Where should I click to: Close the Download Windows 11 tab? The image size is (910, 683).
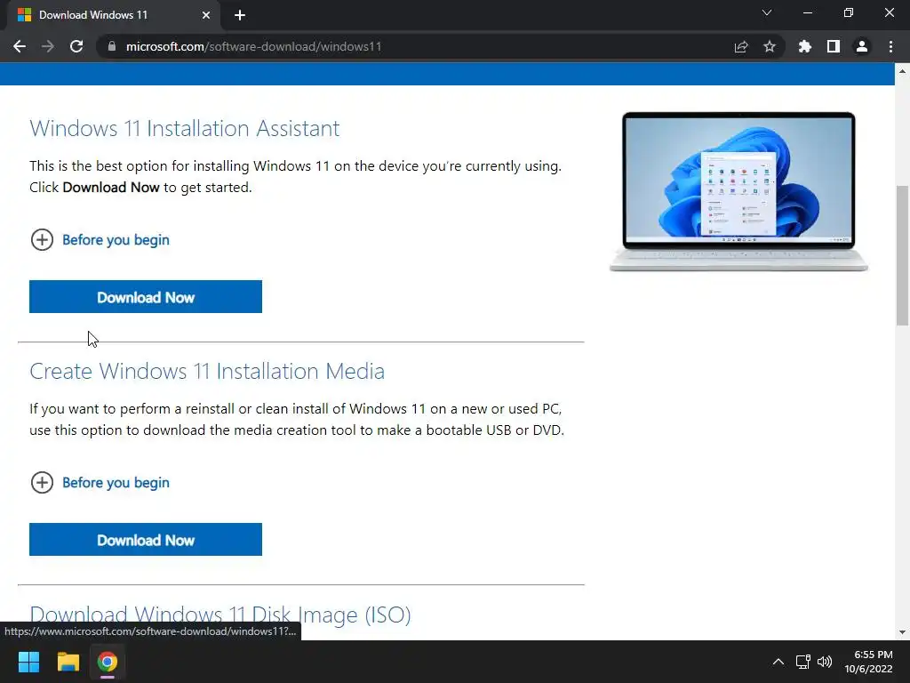pyautogui.click(x=206, y=15)
